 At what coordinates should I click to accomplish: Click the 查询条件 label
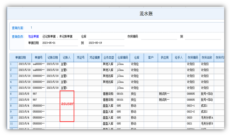tap(18, 37)
